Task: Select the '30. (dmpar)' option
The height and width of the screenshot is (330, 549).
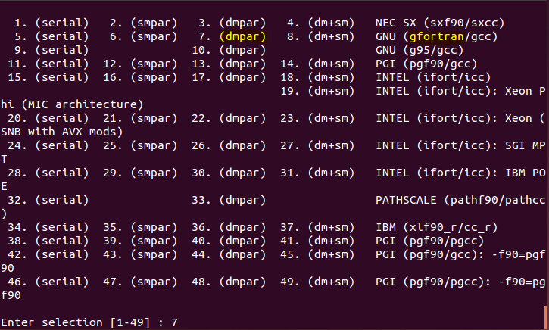Action: (229, 173)
